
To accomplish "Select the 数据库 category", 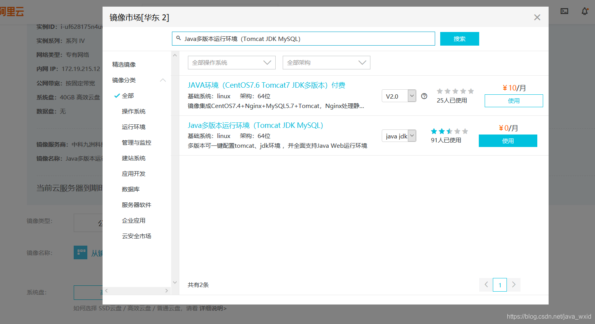I will pos(131,189).
